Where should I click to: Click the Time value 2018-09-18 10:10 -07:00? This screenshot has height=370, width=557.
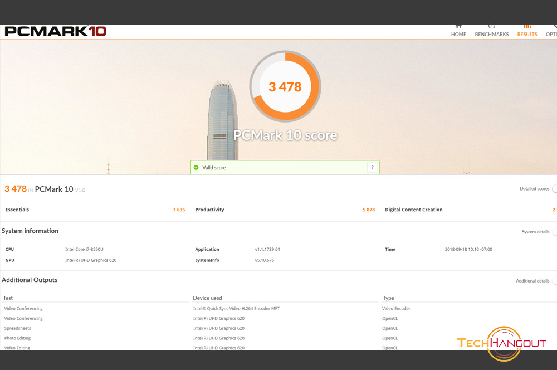click(468, 250)
